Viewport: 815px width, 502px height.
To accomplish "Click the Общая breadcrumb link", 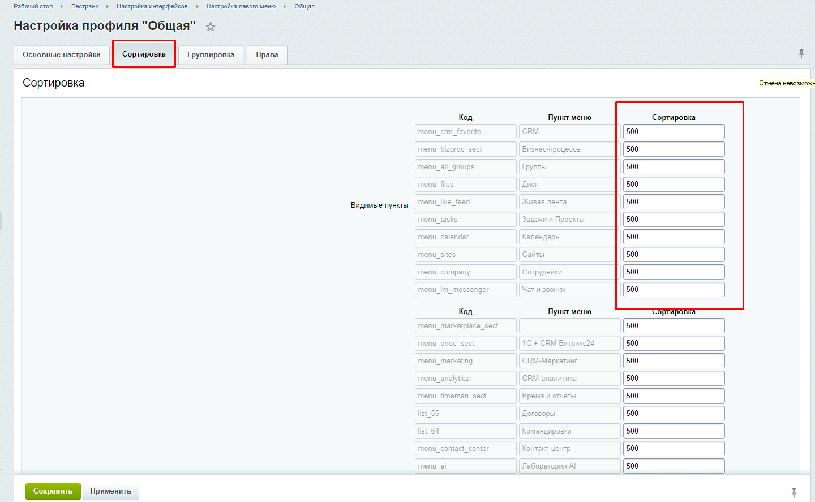I will click(304, 6).
